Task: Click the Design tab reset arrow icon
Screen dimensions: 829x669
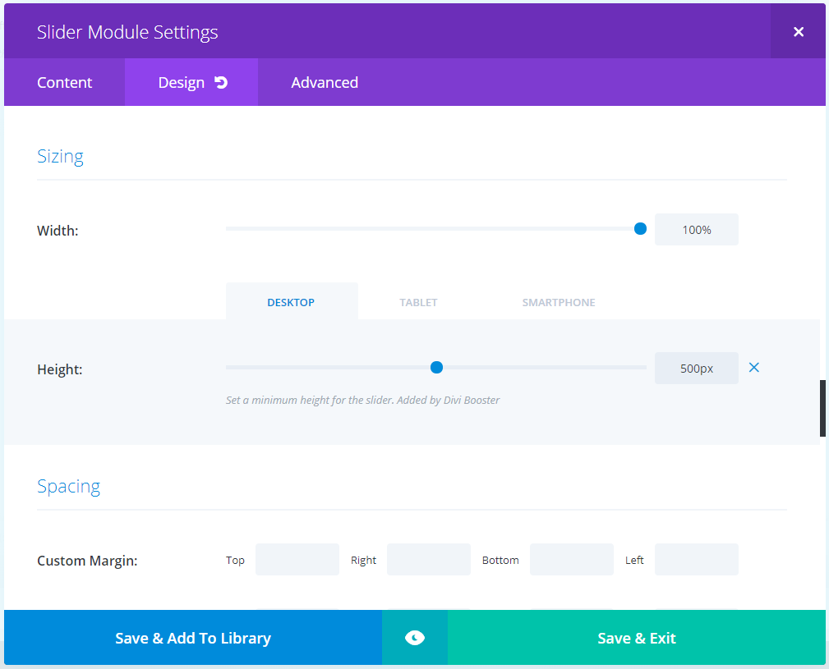Action: pyautogui.click(x=221, y=82)
